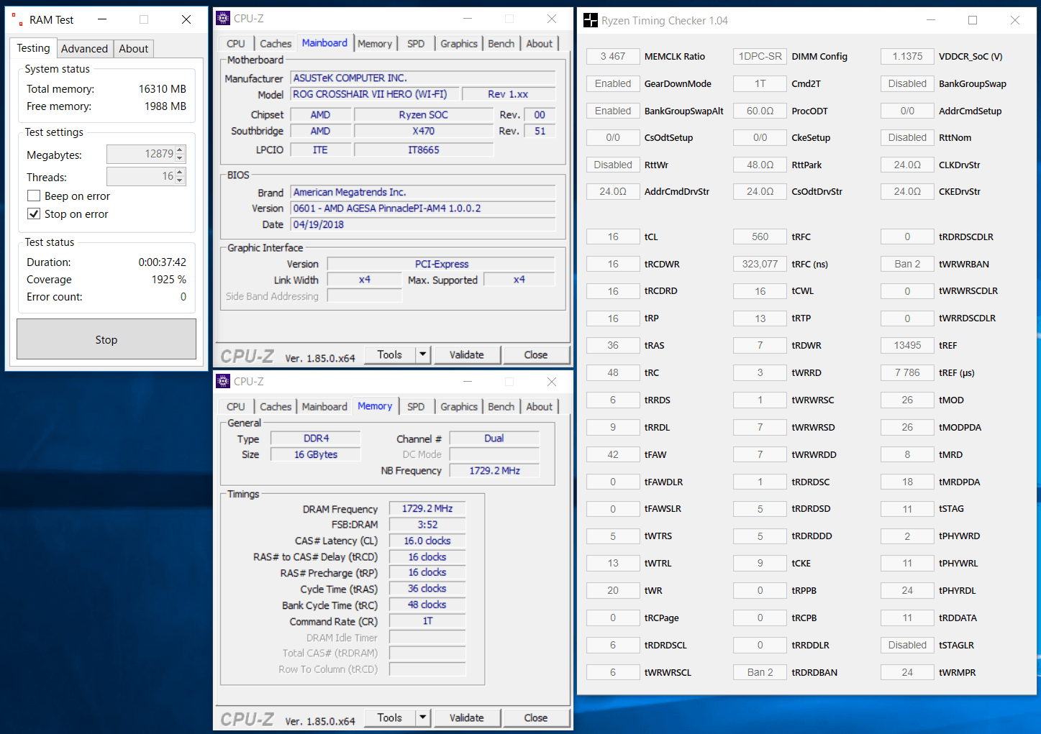The width and height of the screenshot is (1041, 734).
Task: Stop the running RAM test
Action: [106, 339]
